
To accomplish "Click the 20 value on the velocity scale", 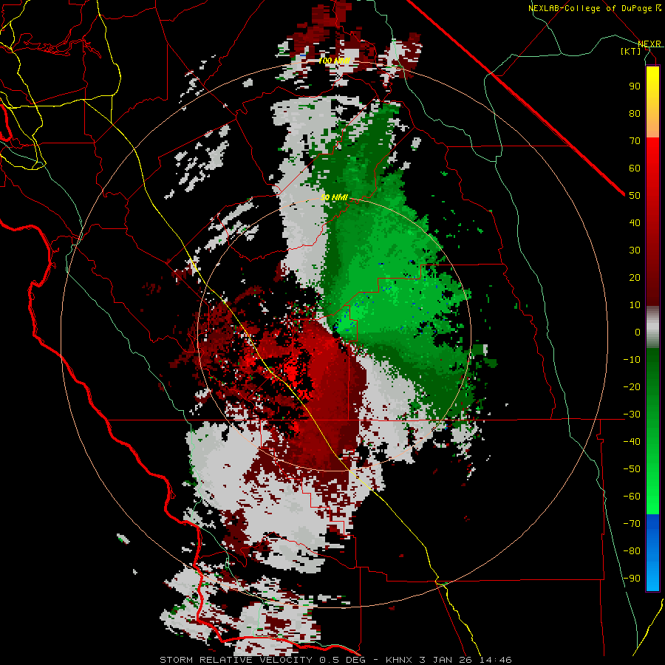I will (x=635, y=277).
